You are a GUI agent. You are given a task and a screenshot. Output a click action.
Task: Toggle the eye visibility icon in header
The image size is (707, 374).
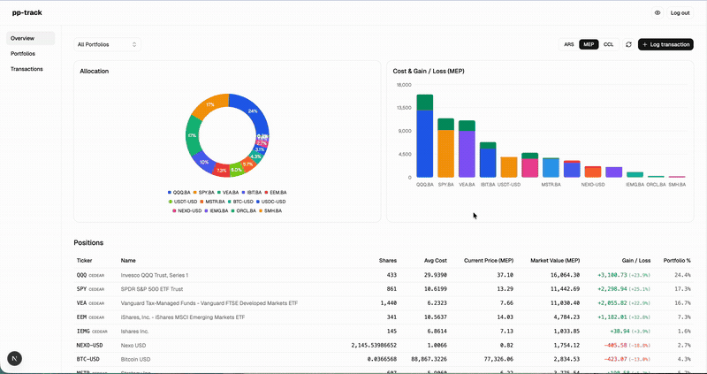658,12
